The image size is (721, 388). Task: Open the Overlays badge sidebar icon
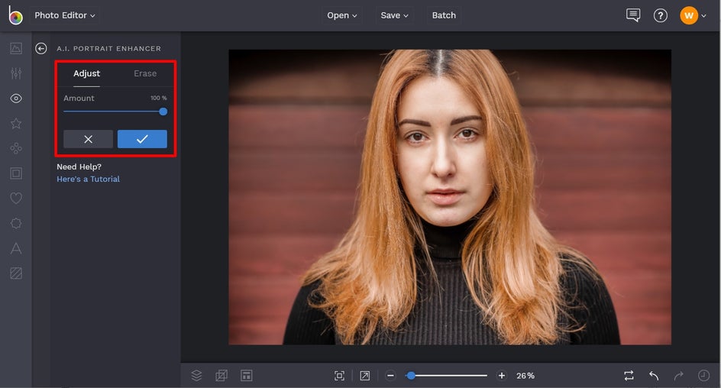16,224
